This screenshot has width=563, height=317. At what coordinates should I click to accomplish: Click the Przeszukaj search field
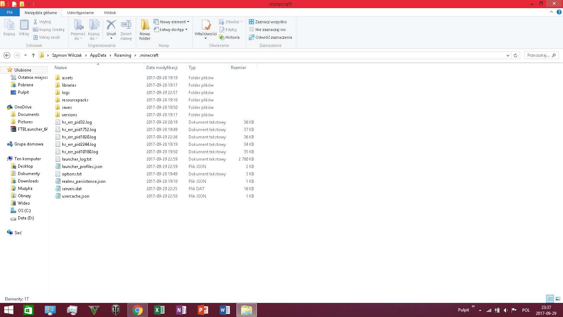pyautogui.click(x=538, y=55)
